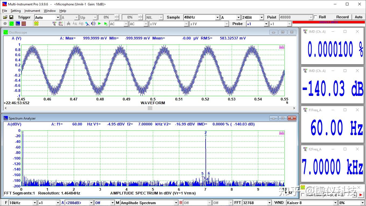Image resolution: width=366 pixels, height=206 pixels.
Task: Click the save floppy disk icon
Action: tap(11, 17)
